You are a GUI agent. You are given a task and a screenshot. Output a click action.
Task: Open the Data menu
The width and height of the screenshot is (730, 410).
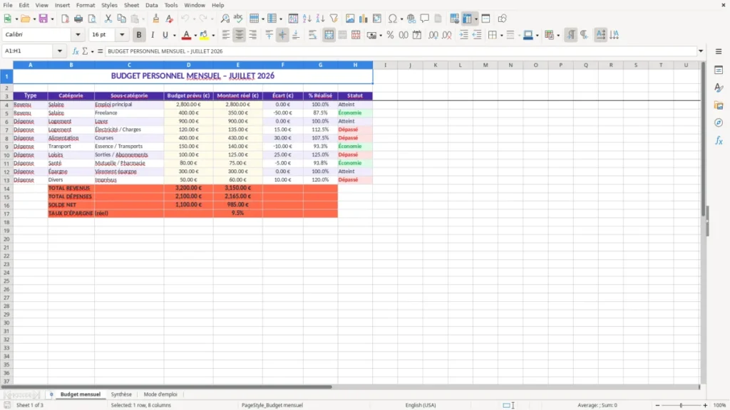coord(151,5)
